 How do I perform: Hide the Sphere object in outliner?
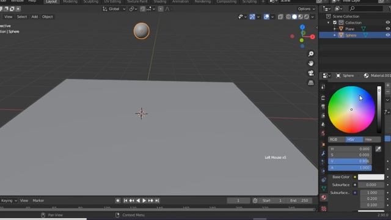pos(388,35)
